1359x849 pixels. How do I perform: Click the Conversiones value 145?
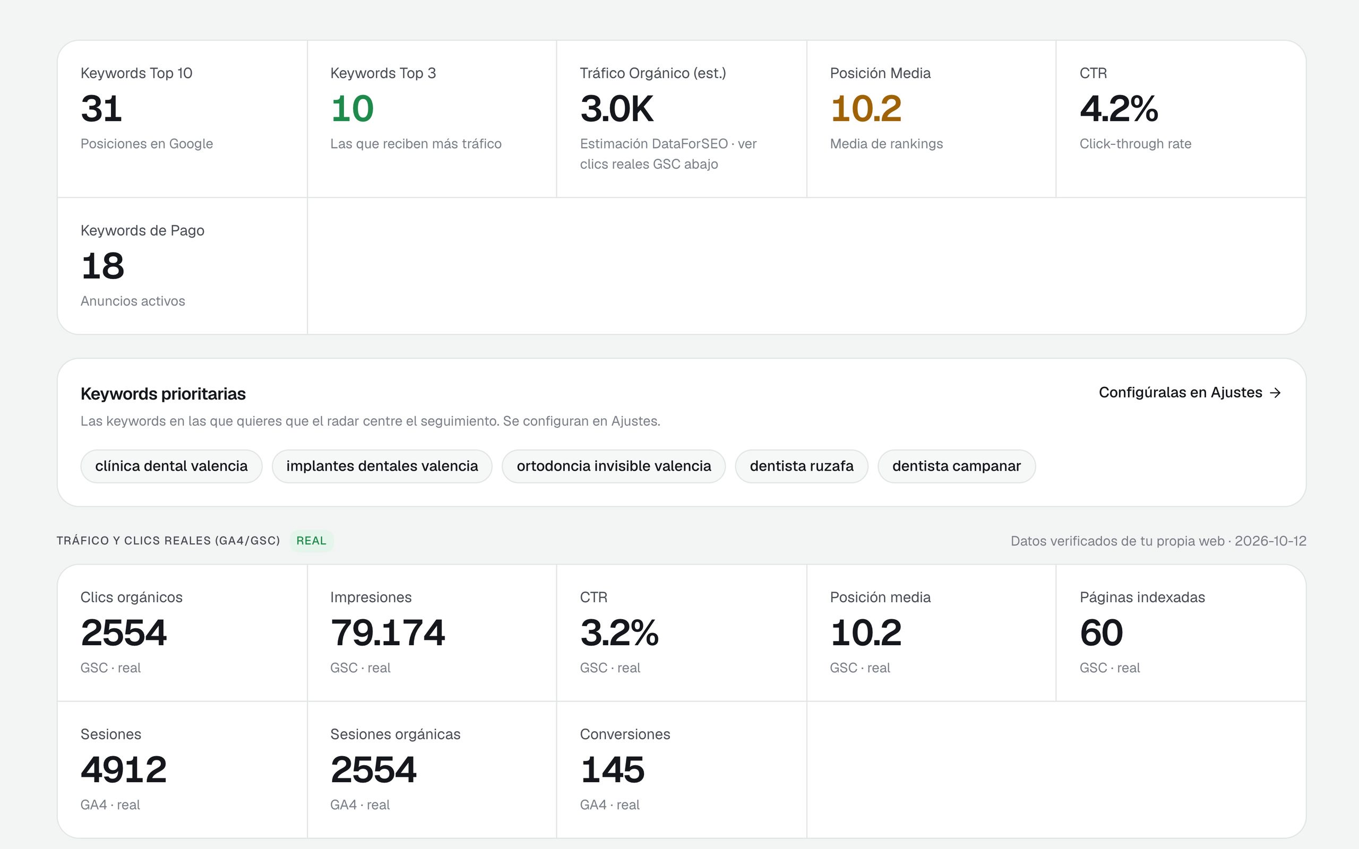[x=613, y=770]
